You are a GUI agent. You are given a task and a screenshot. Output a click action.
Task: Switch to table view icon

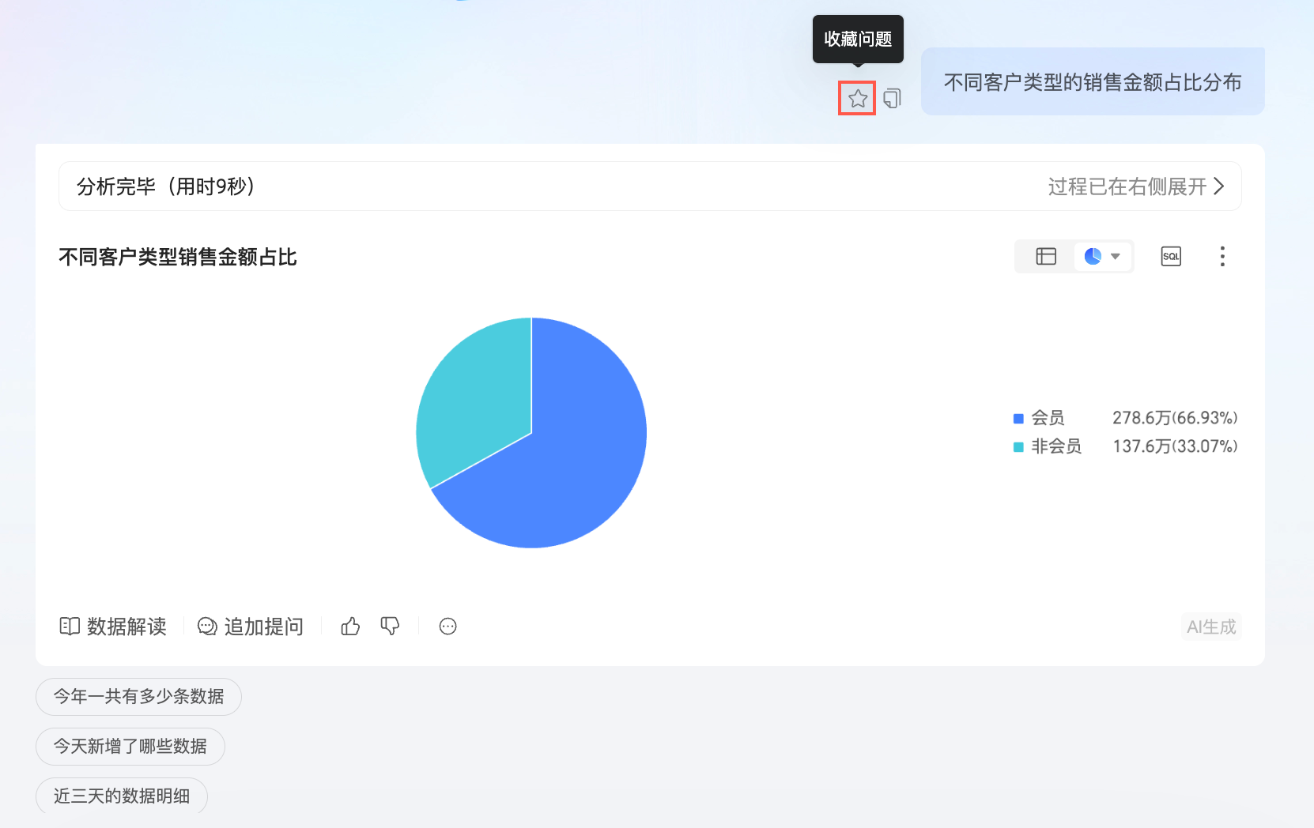(x=1046, y=256)
